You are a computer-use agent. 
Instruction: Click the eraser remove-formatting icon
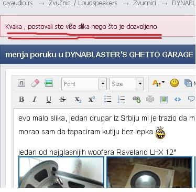[x=35, y=83]
